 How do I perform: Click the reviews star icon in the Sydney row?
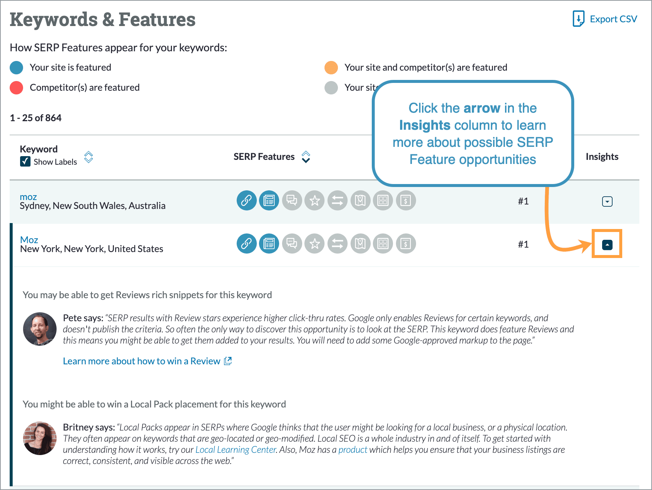[x=314, y=201]
